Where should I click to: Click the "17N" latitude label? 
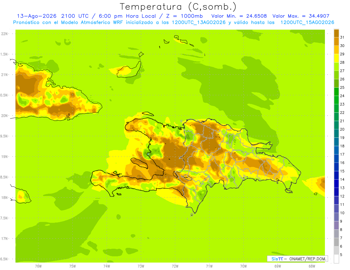5,239
